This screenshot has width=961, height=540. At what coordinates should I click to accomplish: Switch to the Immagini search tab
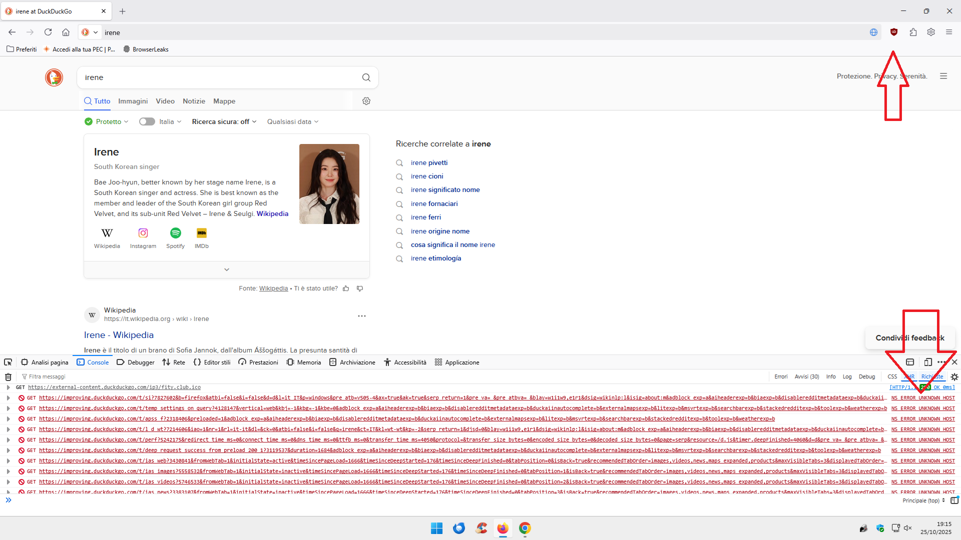[x=133, y=101]
